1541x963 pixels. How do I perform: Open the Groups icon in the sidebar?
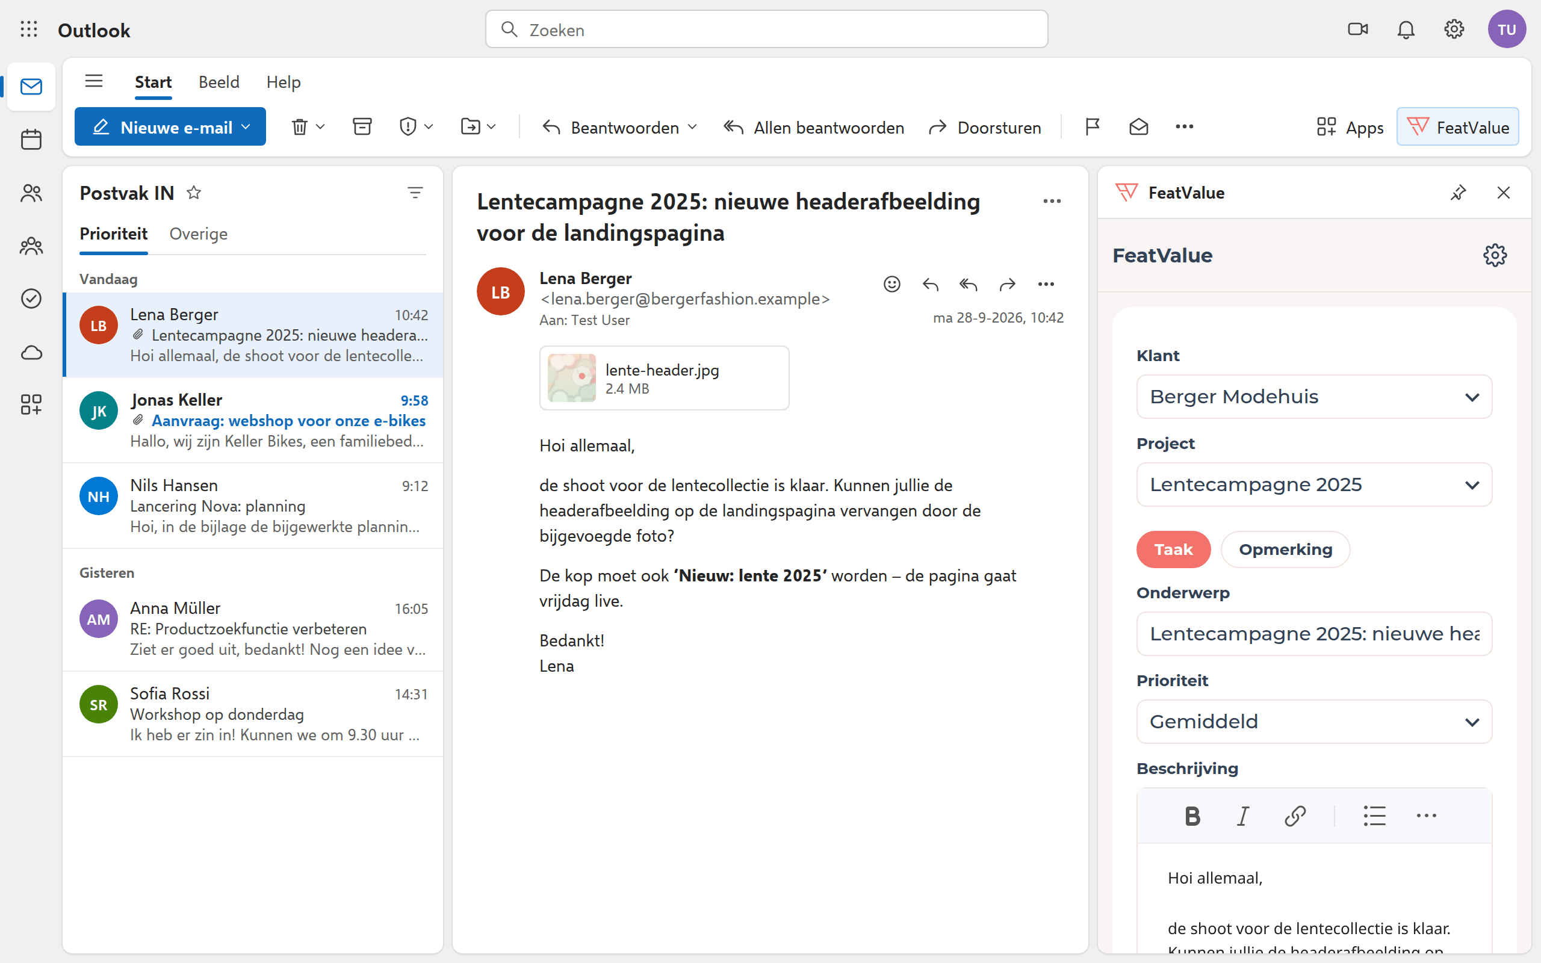(31, 246)
